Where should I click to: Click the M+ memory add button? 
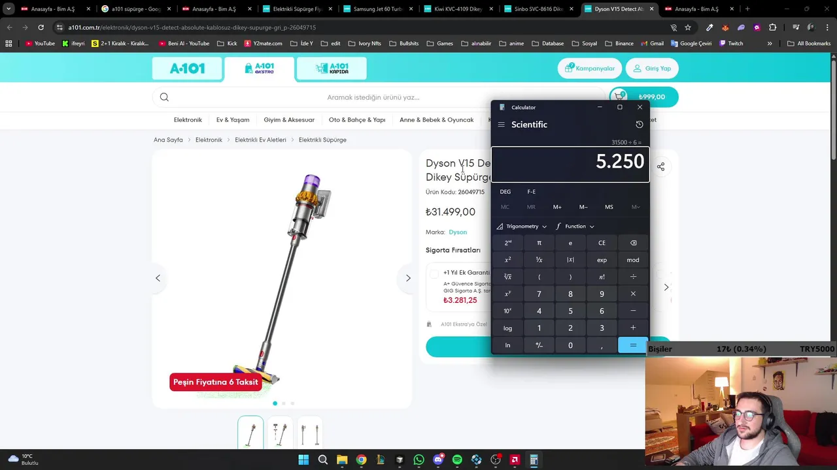[x=557, y=207]
